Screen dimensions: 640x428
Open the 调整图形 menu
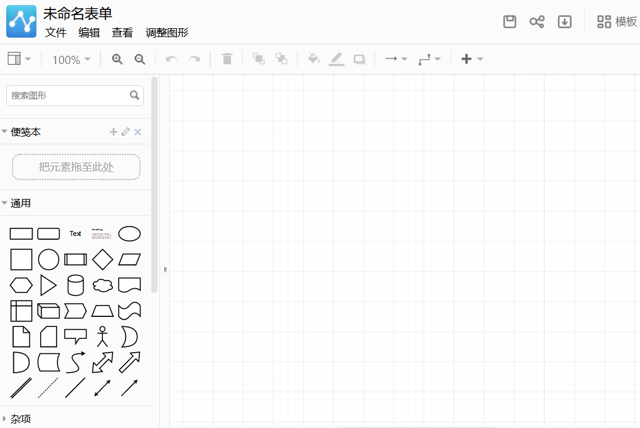pyautogui.click(x=167, y=33)
